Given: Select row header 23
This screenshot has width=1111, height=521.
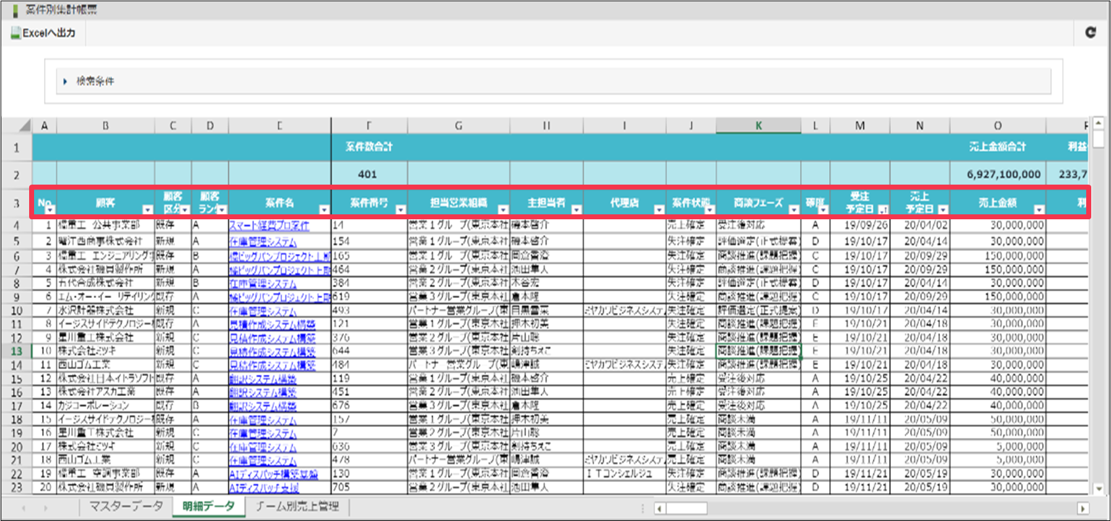Looking at the screenshot, I should point(17,488).
